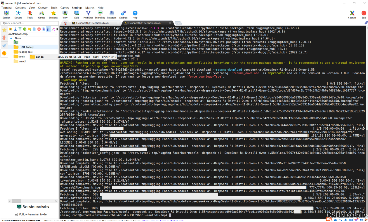Click the Exit power button
Image resolution: width=368 pixels, height=222 pixels.
coord(364,15)
